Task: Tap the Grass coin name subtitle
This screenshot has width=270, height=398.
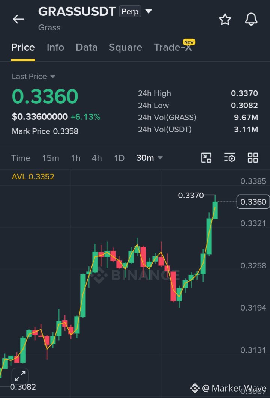Action: click(x=49, y=27)
